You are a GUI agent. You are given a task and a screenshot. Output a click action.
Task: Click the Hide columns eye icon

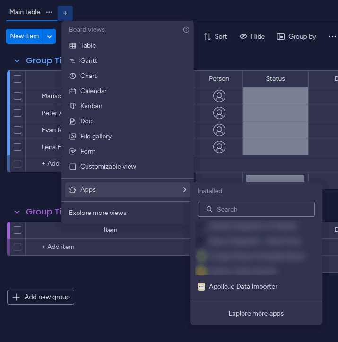coord(243,36)
